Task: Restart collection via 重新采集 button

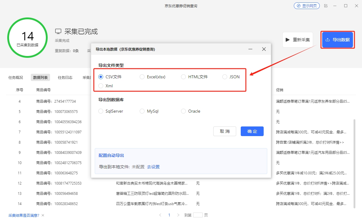Action: [298, 40]
